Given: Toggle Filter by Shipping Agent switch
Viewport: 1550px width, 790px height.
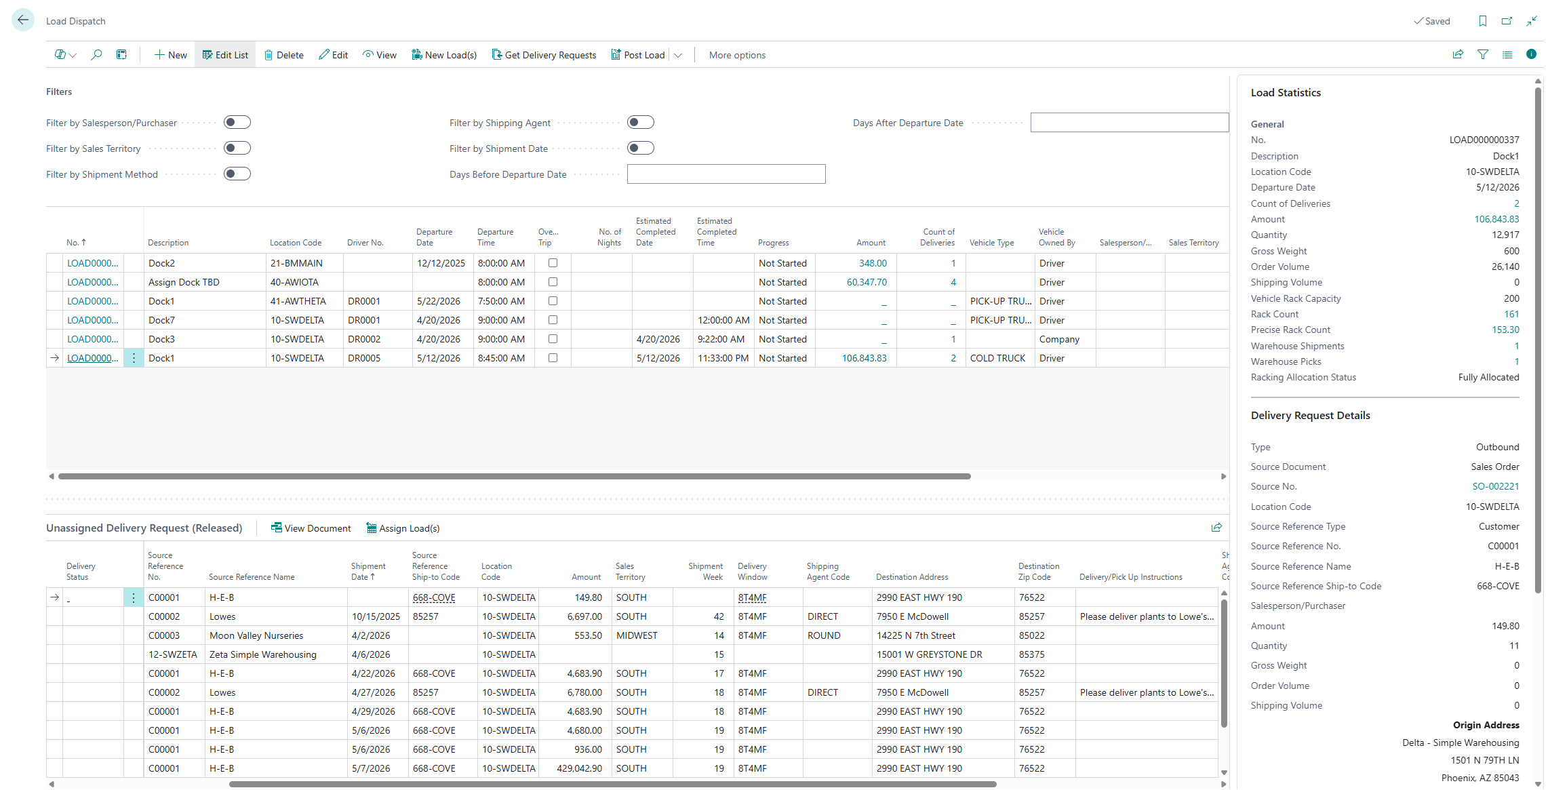Looking at the screenshot, I should click(641, 122).
